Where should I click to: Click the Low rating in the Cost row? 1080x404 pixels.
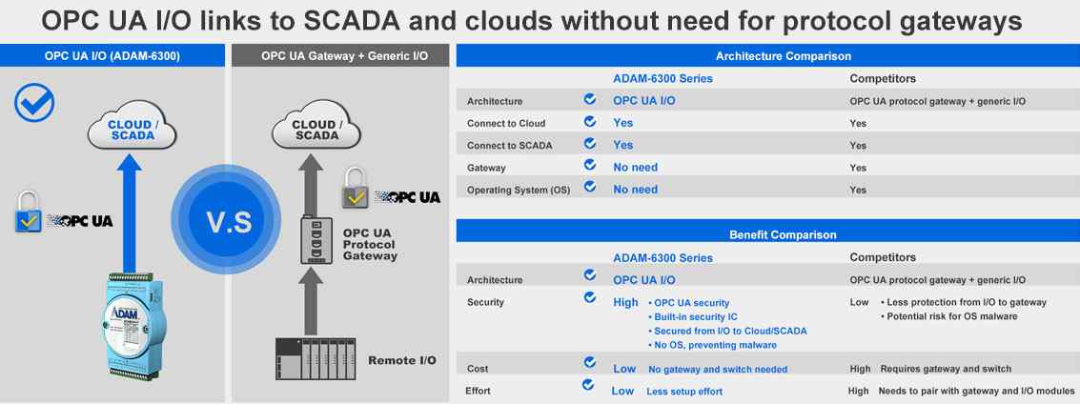[624, 368]
